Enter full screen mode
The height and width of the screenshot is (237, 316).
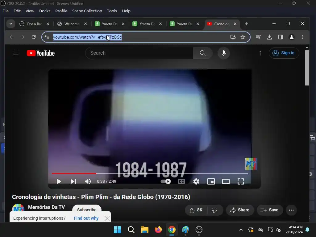pos(241,181)
